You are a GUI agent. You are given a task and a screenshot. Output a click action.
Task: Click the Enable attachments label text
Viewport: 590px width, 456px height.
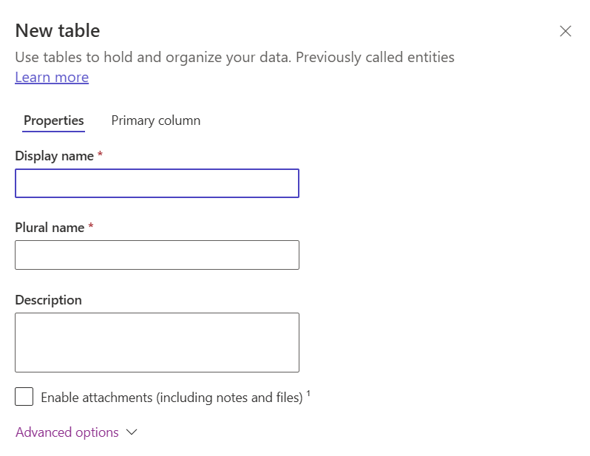[x=172, y=398]
